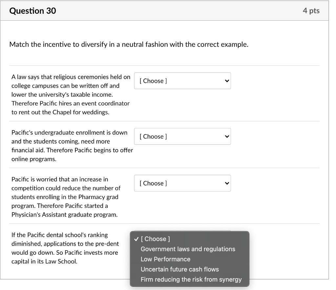336x290 pixels.
Task: Click the '4 pts' label
Action: click(x=311, y=11)
